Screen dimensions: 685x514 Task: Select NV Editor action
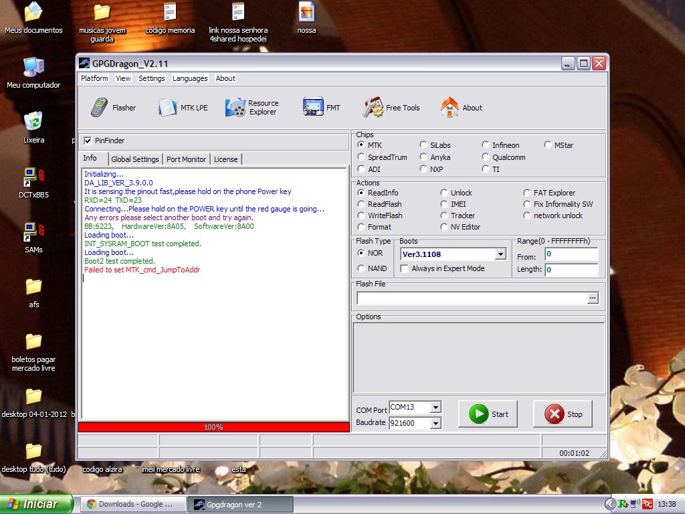(x=444, y=227)
